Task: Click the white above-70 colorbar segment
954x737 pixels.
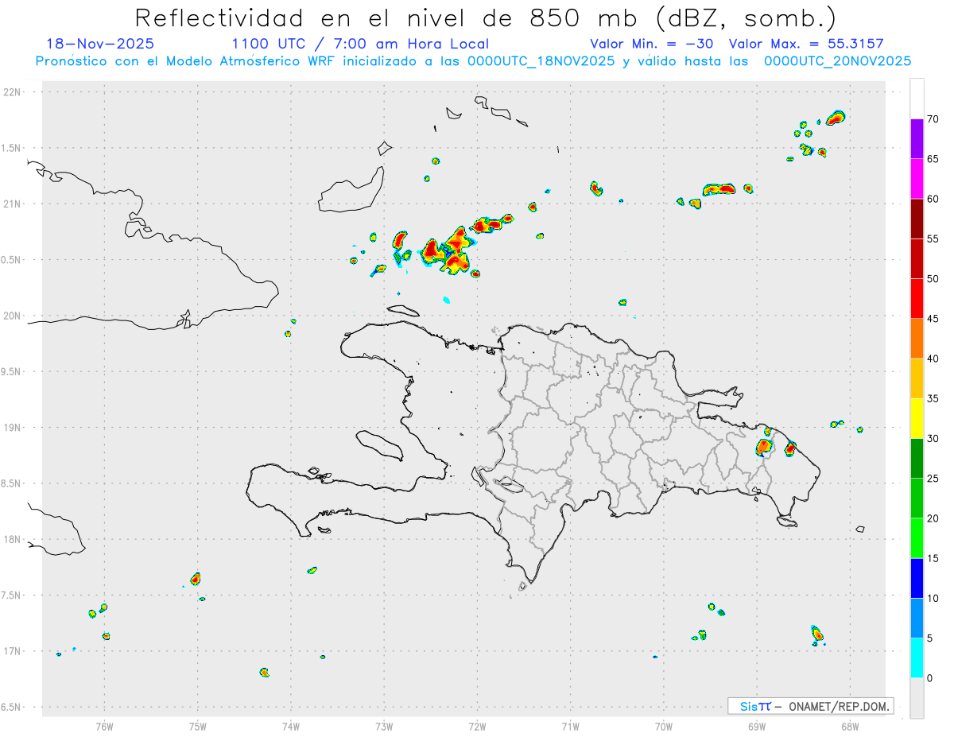Action: click(917, 99)
